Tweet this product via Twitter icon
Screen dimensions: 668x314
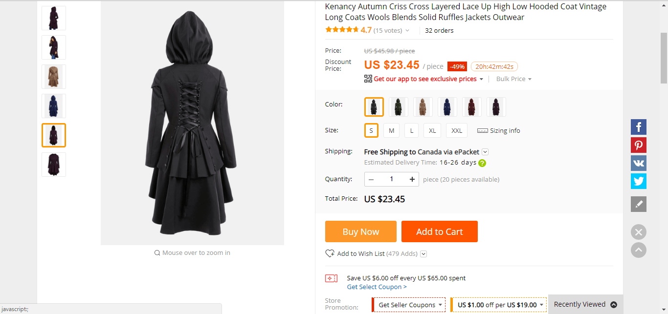(639, 181)
